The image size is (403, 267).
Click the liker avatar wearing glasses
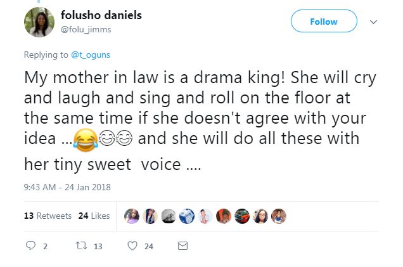point(260,216)
